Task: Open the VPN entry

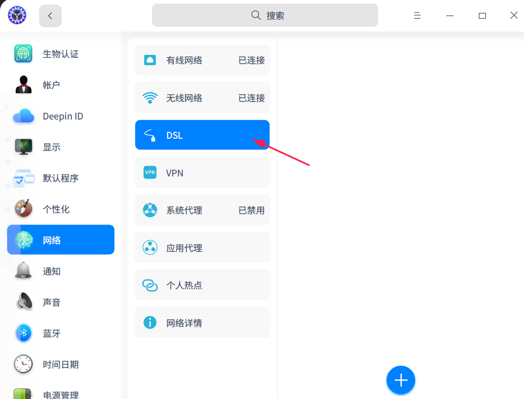Action: (202, 172)
